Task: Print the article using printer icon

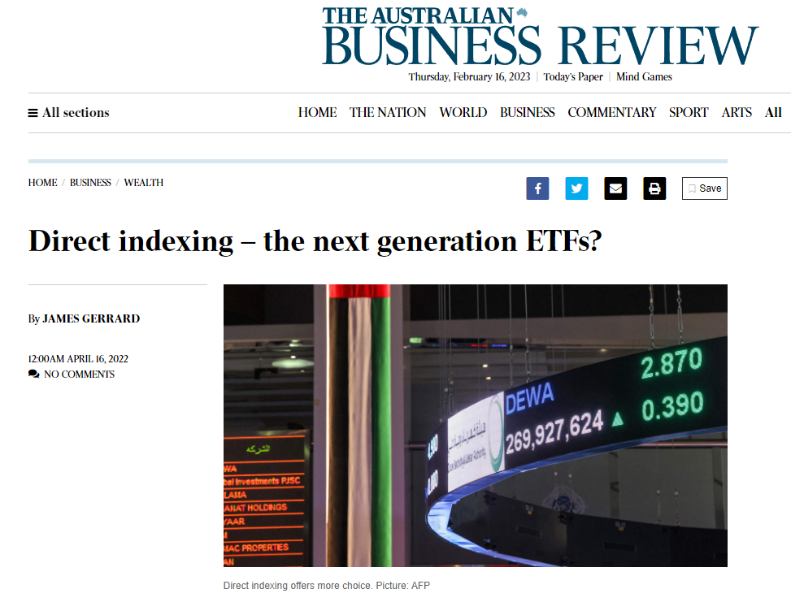Action: coord(654,188)
